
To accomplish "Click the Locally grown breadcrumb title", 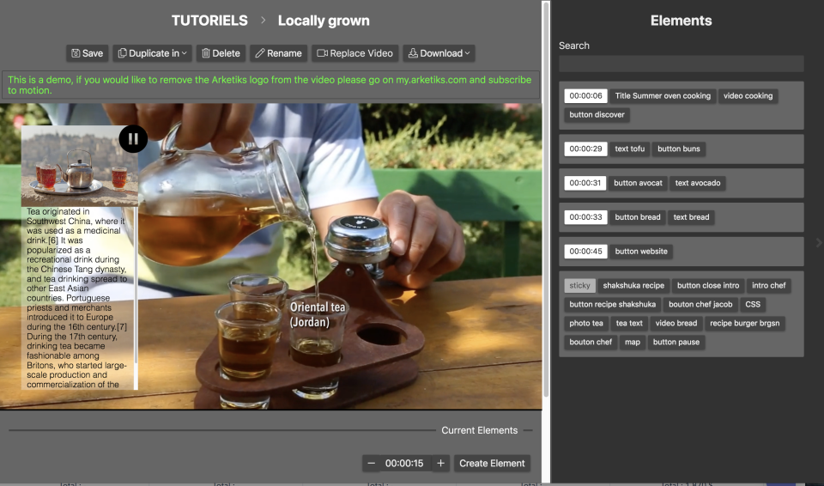I will 324,21.
